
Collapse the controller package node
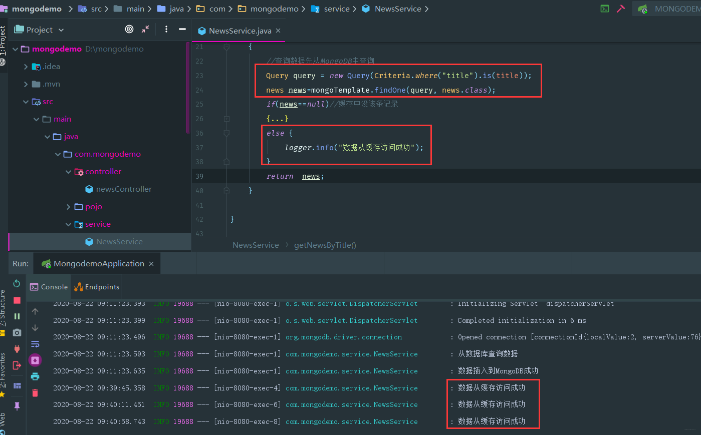point(69,172)
